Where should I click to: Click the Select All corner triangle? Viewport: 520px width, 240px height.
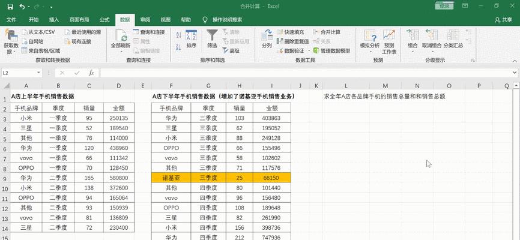coord(5,86)
